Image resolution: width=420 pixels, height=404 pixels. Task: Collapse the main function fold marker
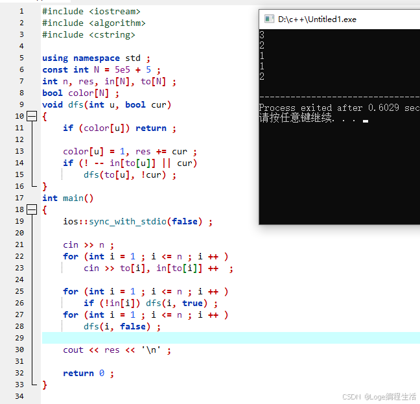[32, 209]
